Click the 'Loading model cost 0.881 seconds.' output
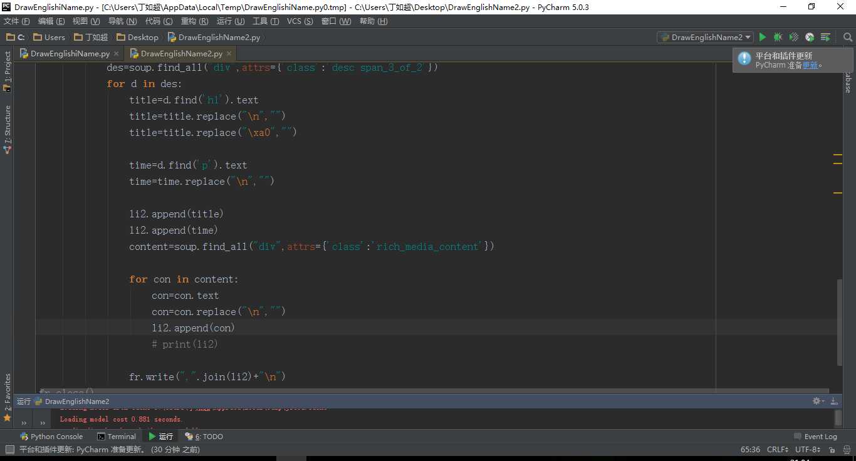 pyautogui.click(x=121, y=419)
